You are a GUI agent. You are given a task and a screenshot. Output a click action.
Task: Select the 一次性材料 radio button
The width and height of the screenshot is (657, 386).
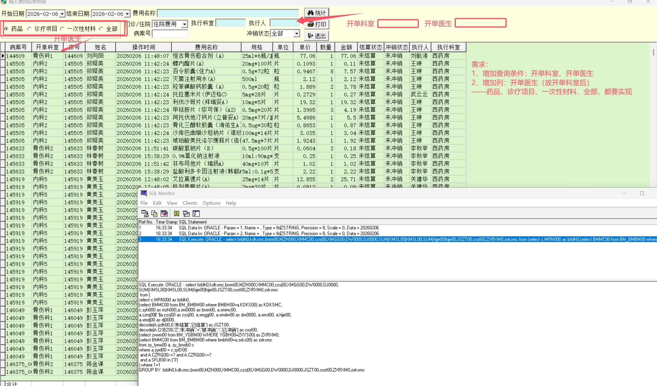point(62,29)
